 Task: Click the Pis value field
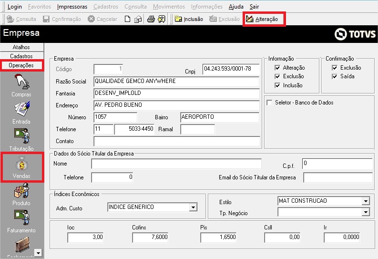218,238
